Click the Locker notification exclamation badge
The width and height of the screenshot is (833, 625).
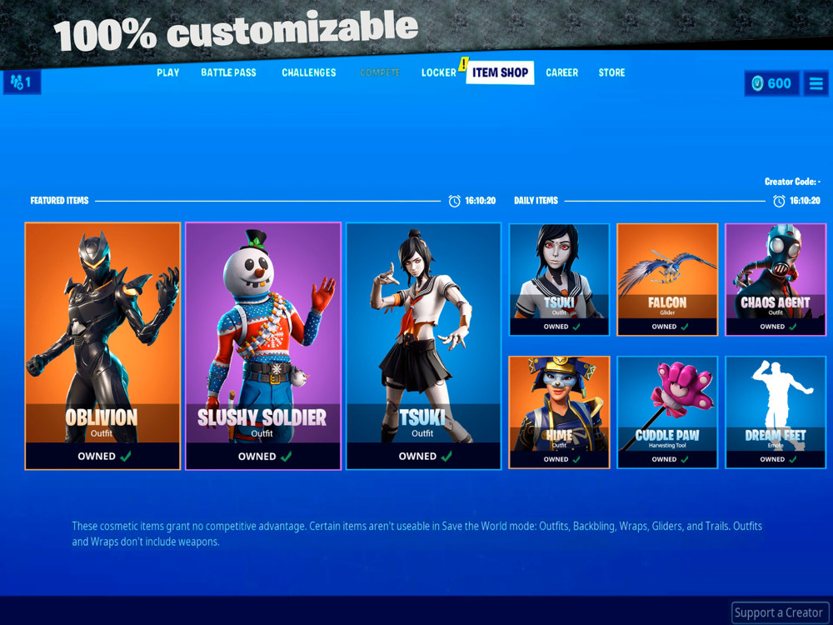463,64
